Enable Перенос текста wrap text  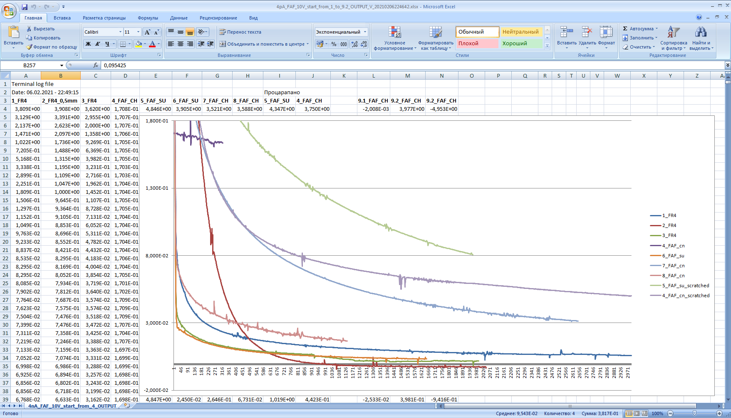[x=240, y=32]
